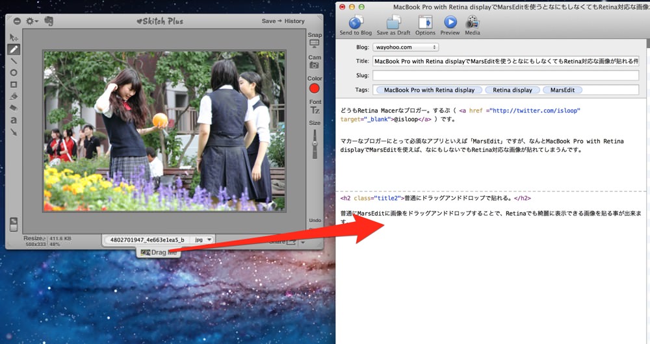
Task: Click the Snap screen capture icon
Action: pos(315,43)
